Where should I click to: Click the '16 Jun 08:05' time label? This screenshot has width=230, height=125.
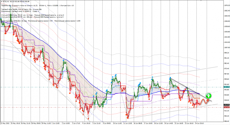click(138, 123)
